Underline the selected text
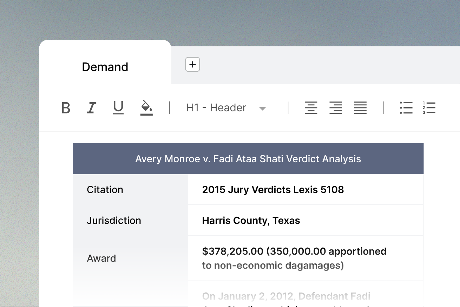The image size is (460, 307). pyautogui.click(x=118, y=108)
